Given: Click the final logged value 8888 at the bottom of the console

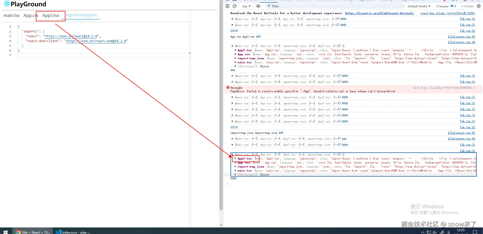Looking at the screenshot, I should point(233,178).
